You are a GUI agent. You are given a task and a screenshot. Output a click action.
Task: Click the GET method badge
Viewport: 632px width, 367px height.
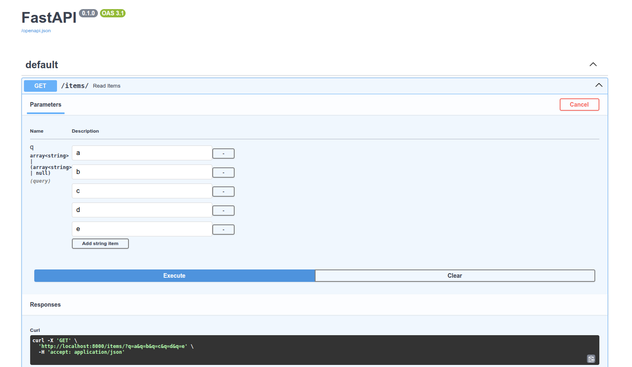[40, 86]
